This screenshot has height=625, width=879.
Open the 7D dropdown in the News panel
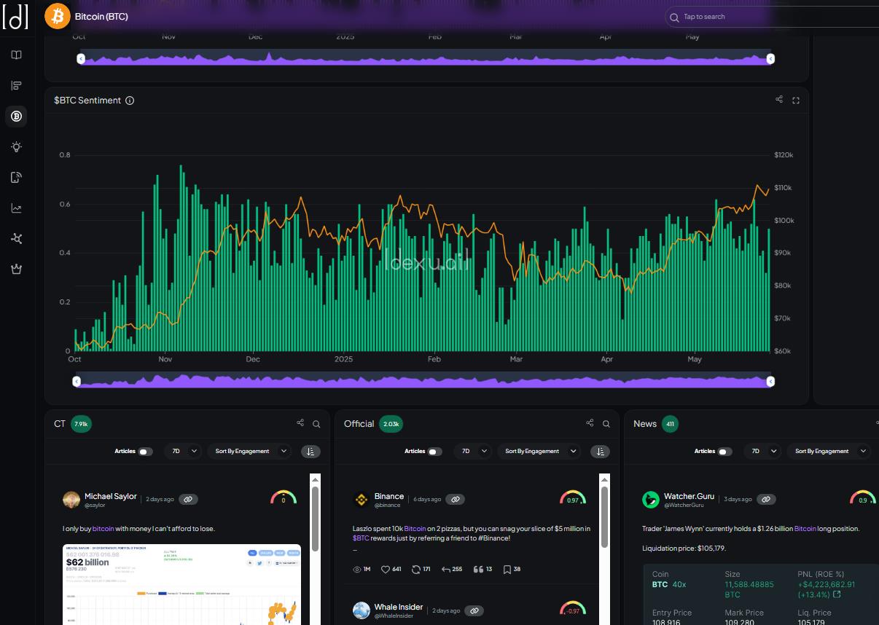tap(763, 451)
